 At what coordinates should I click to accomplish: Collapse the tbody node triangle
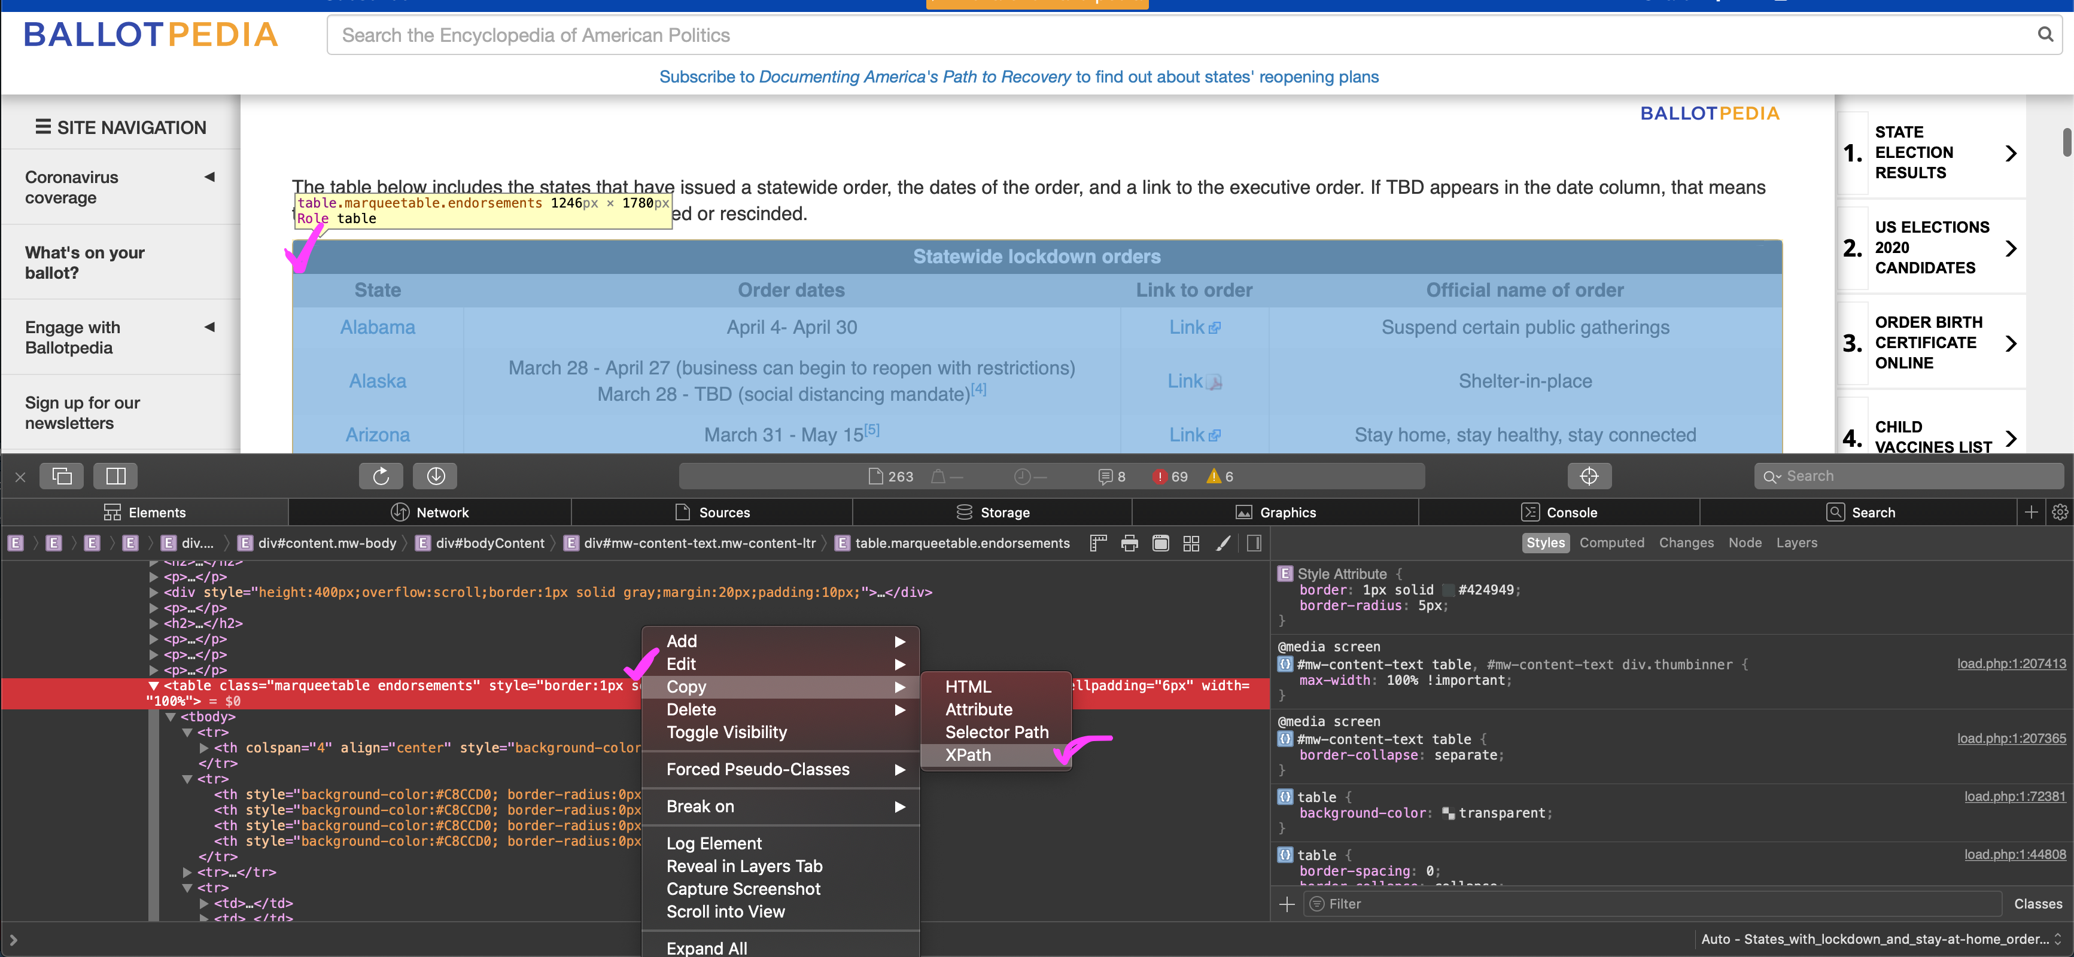point(171,717)
